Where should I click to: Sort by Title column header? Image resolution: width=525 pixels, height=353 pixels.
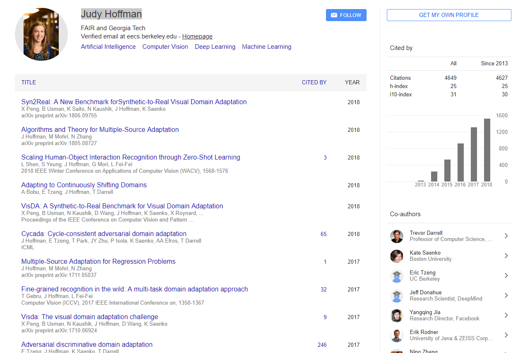[x=29, y=82]
